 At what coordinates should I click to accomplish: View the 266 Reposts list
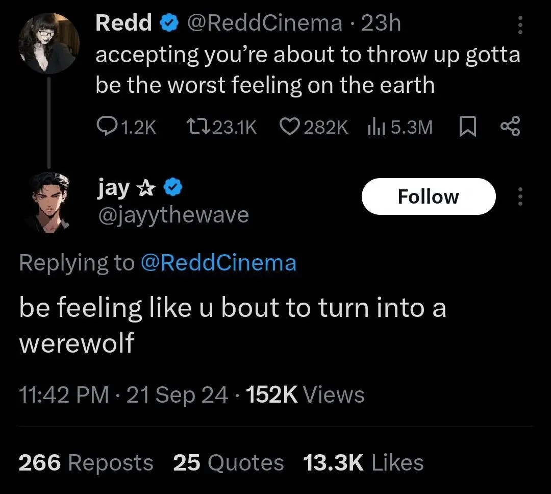pyautogui.click(x=86, y=463)
